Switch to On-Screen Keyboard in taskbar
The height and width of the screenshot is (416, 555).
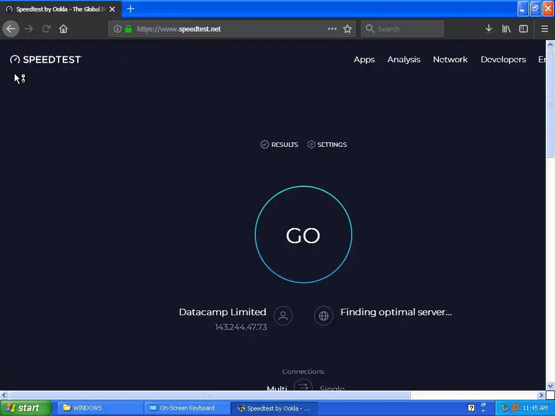186,408
